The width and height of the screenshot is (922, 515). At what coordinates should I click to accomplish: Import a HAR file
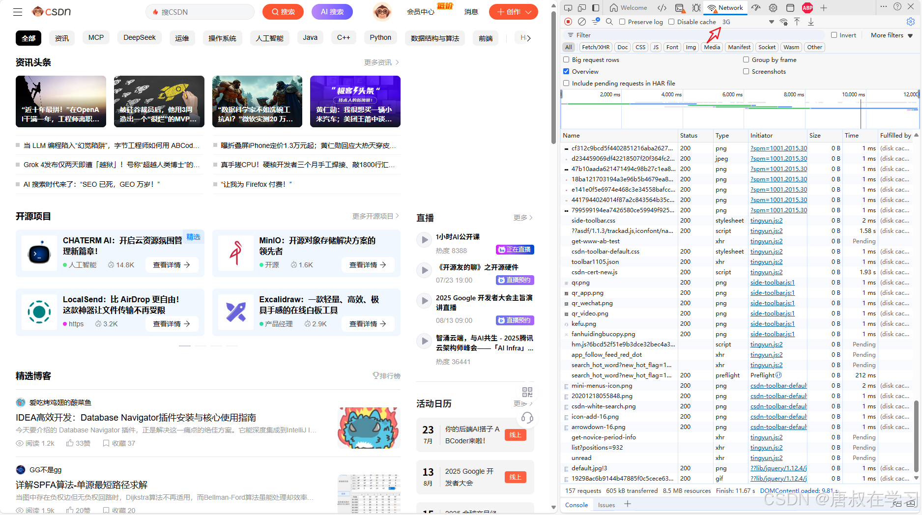coord(797,22)
